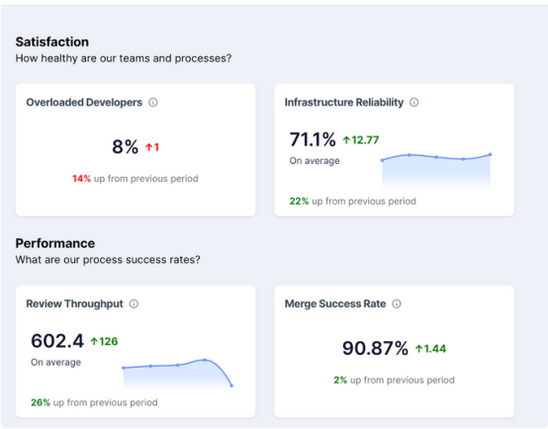Click the green up arrow before 126
This screenshot has width=548, height=429.
(x=94, y=341)
